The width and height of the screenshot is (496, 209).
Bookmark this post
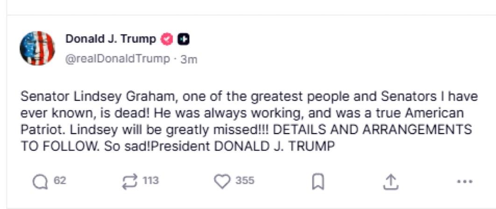point(318,182)
